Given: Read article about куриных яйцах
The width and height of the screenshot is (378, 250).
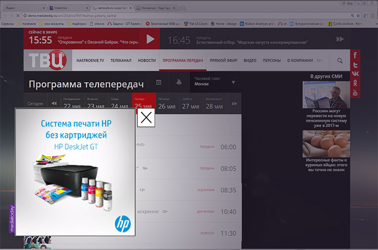Looking at the screenshot, I should [326, 165].
